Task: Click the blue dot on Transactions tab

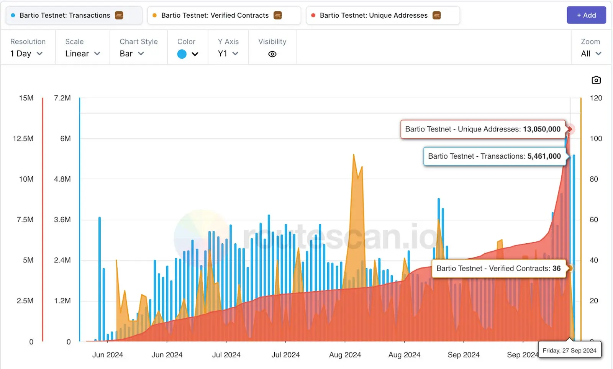Action: tap(13, 15)
